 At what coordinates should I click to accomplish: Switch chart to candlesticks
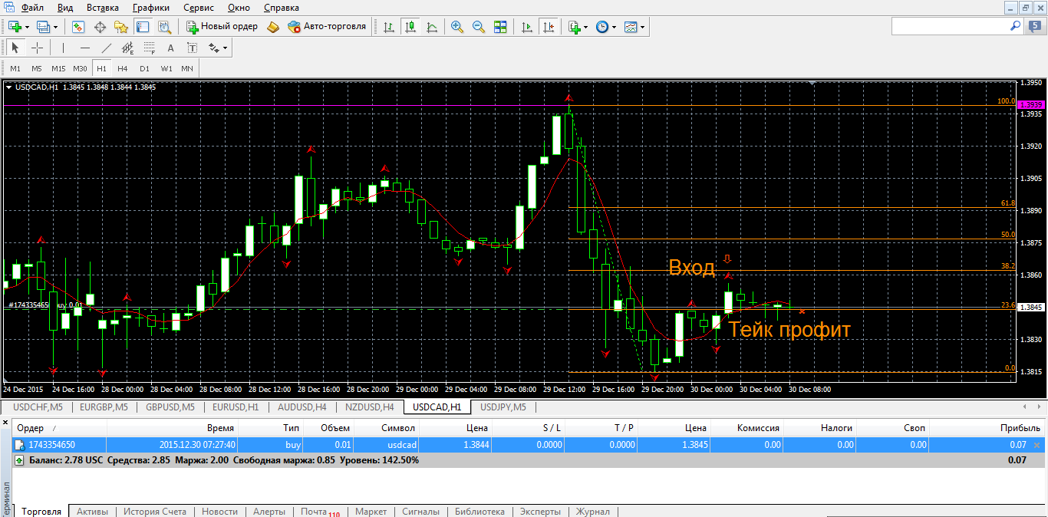pyautogui.click(x=410, y=27)
